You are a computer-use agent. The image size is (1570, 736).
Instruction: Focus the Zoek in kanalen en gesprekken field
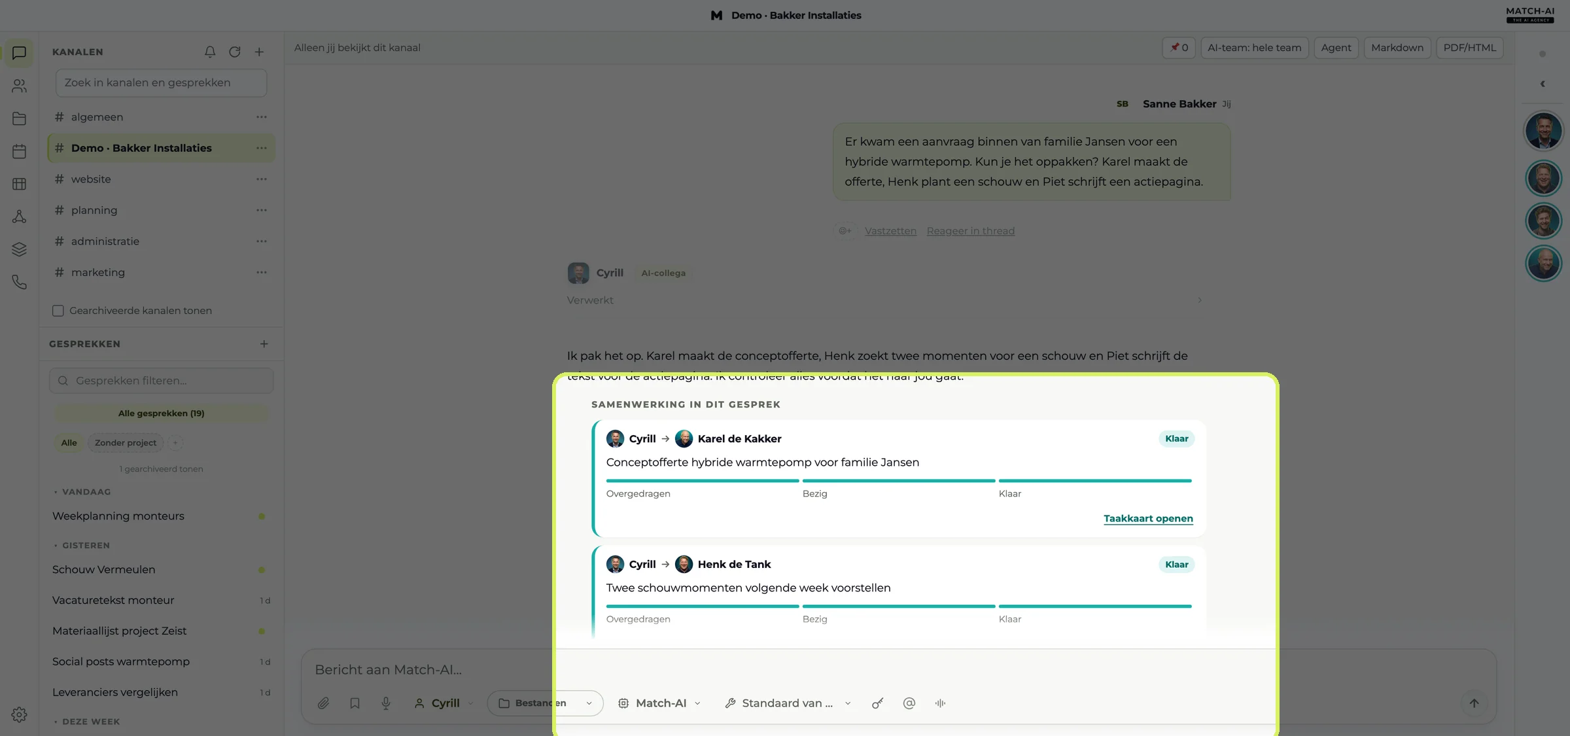point(161,83)
